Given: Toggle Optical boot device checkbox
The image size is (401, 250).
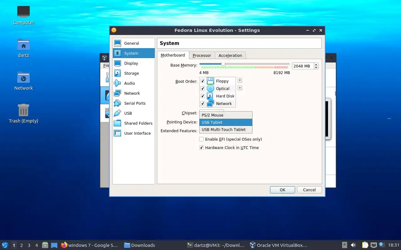Looking at the screenshot, I should click(203, 88).
